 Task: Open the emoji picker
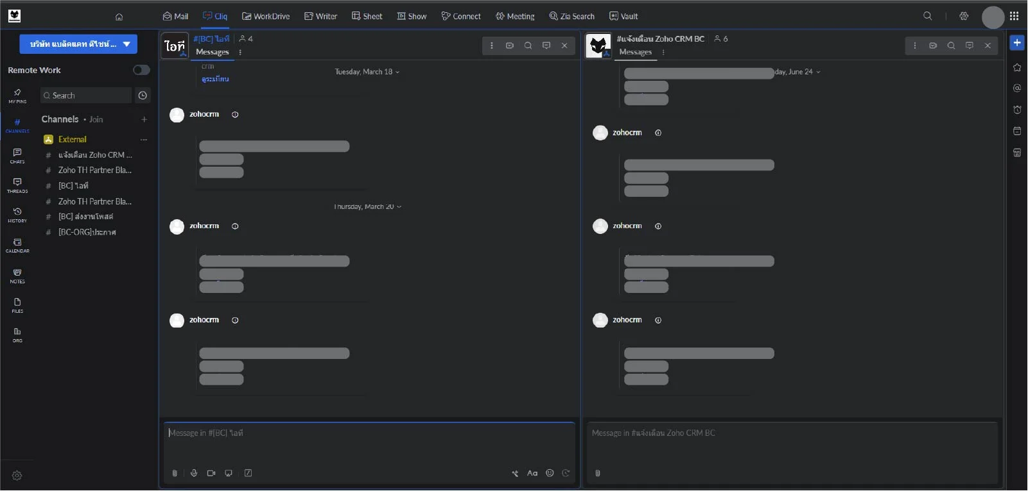pyautogui.click(x=550, y=473)
